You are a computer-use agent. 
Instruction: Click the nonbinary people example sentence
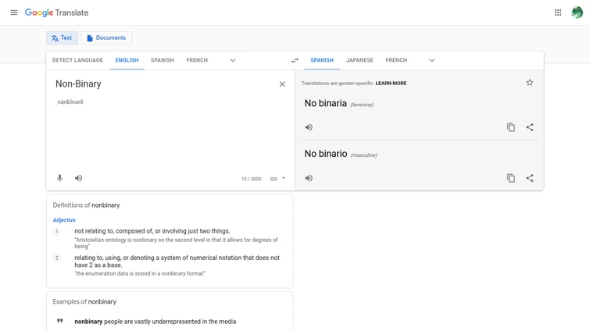(x=155, y=322)
